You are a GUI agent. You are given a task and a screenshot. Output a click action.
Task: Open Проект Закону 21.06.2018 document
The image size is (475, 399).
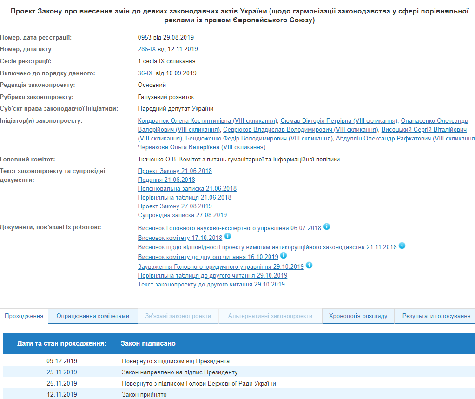(x=174, y=170)
